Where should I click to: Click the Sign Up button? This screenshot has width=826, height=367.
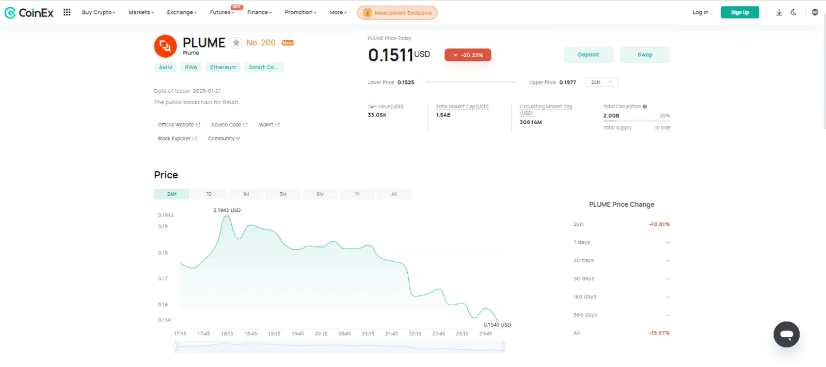(740, 12)
